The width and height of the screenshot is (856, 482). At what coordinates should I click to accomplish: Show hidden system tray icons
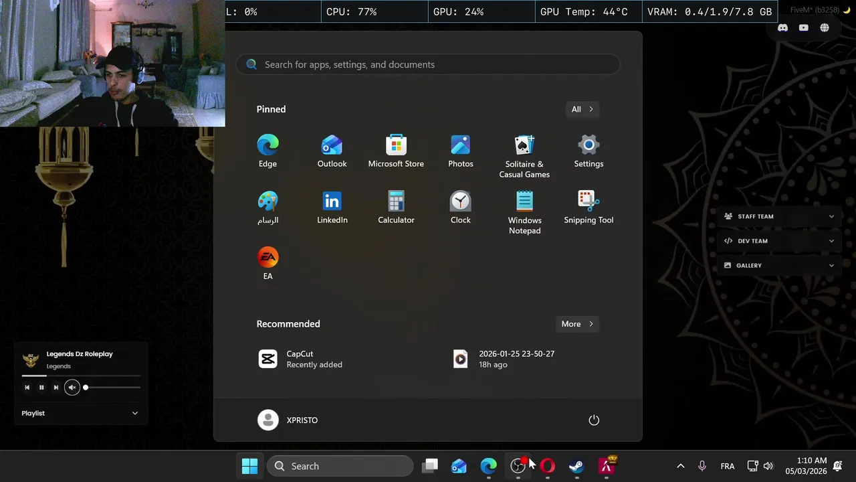680,466
